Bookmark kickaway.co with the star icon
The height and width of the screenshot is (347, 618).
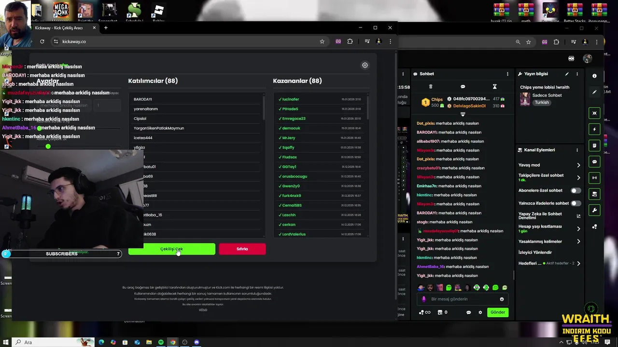(322, 41)
